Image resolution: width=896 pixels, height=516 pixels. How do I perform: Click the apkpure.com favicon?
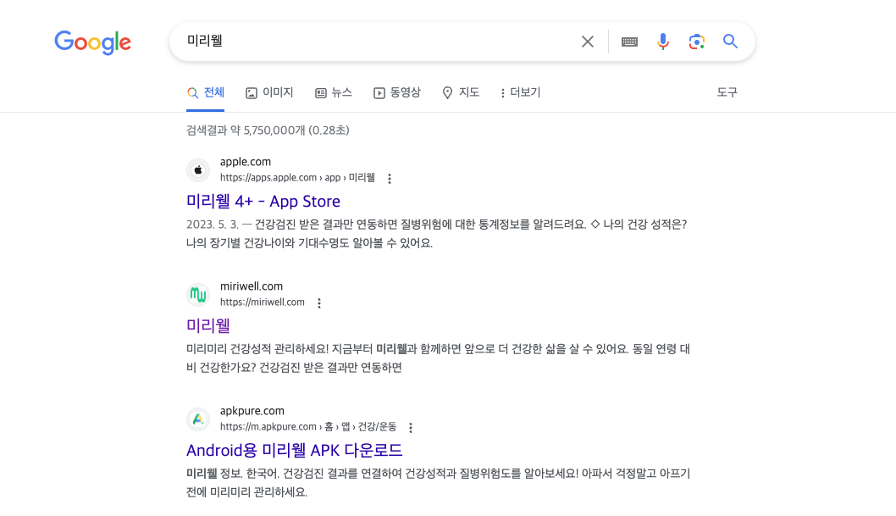coord(198,419)
